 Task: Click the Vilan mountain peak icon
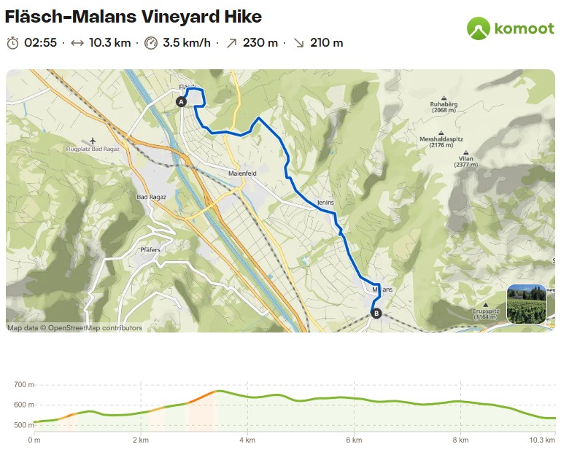click(466, 152)
